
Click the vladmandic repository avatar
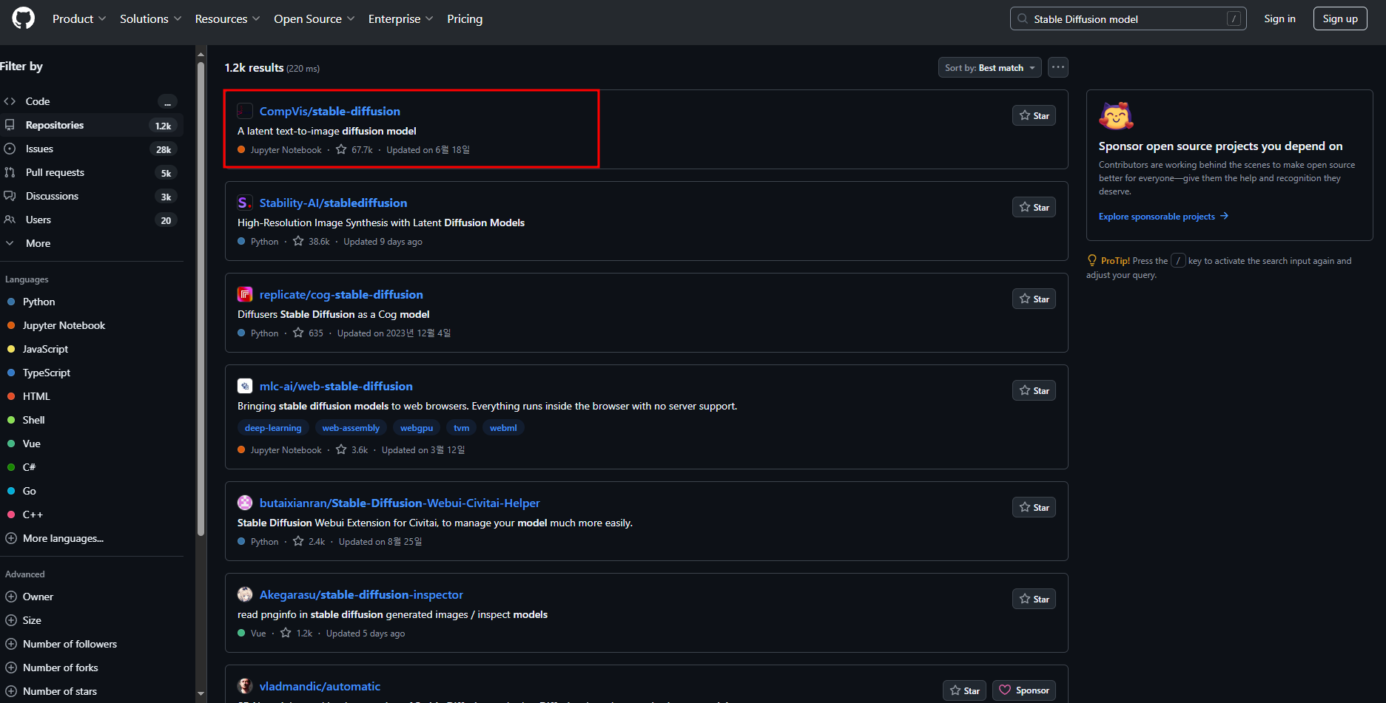pos(245,686)
